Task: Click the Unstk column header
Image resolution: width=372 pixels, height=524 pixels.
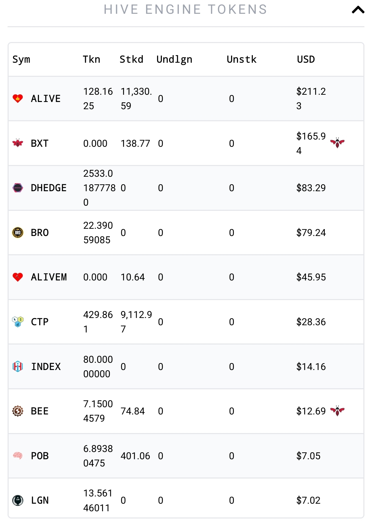Action: 241,59
